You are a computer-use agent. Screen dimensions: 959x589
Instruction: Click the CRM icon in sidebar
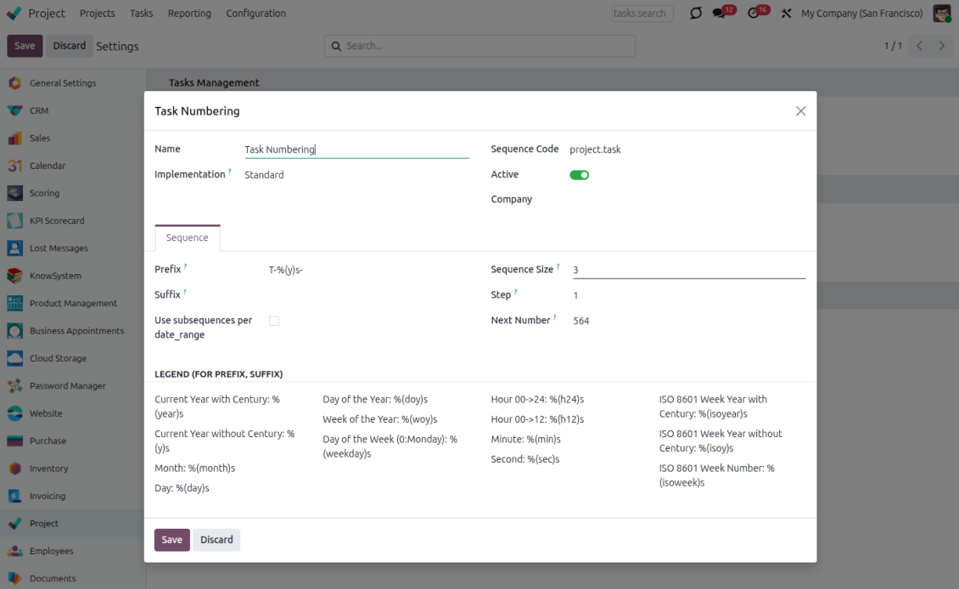(14, 110)
